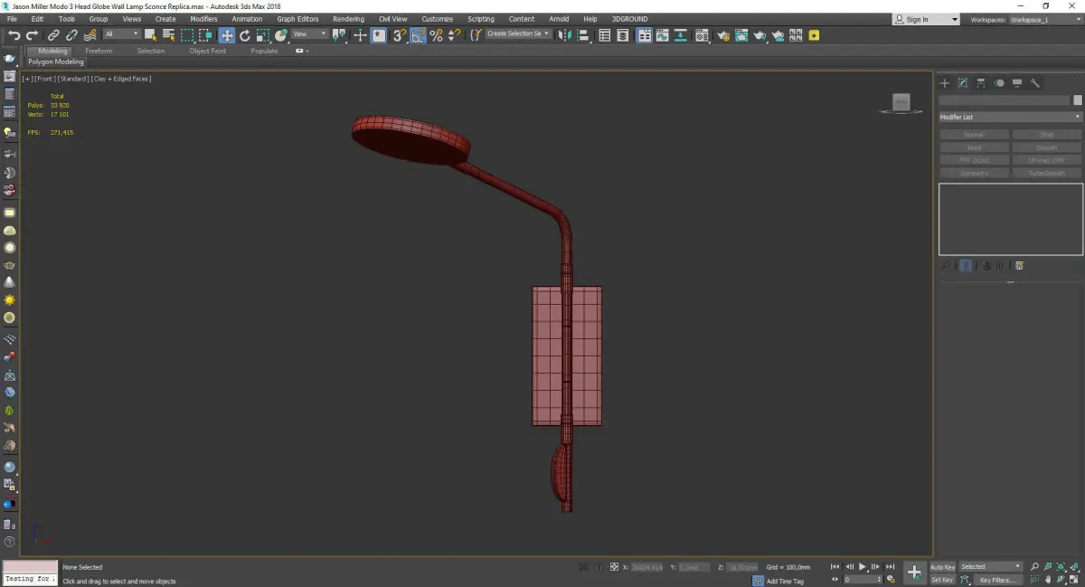Screen dimensions: 1085x587
Task: Click the Unwrap UVW modifier button
Action: click(1046, 160)
